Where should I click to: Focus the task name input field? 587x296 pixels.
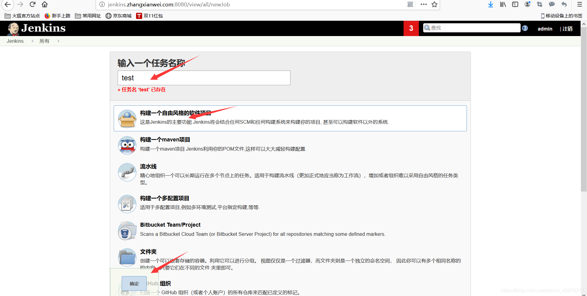click(x=204, y=78)
